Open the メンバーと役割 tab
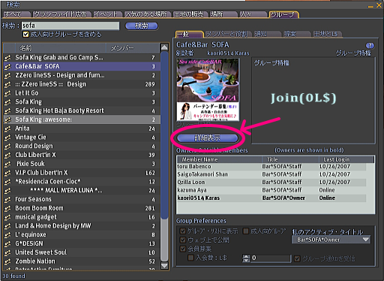The width and height of the screenshot is (384, 281). (228, 34)
